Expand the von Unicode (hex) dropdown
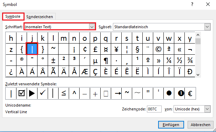The image size is (216, 132). click(207, 109)
